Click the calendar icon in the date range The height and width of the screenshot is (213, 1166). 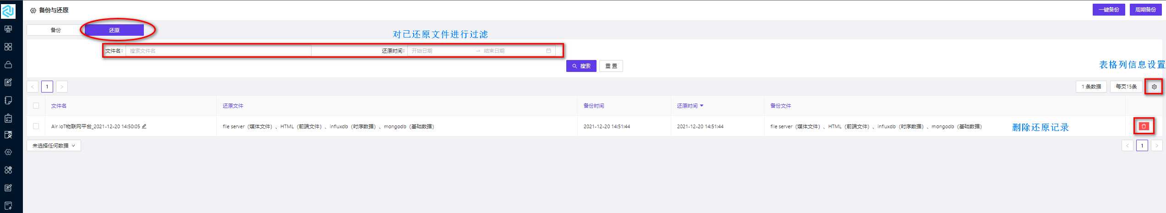coord(548,51)
